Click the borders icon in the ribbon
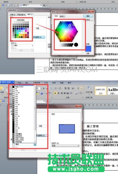Screen dimensions: 118x174 click(x=81, y=93)
